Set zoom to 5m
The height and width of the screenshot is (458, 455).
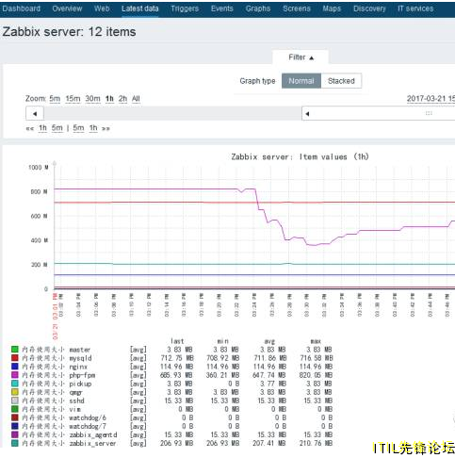coord(55,99)
